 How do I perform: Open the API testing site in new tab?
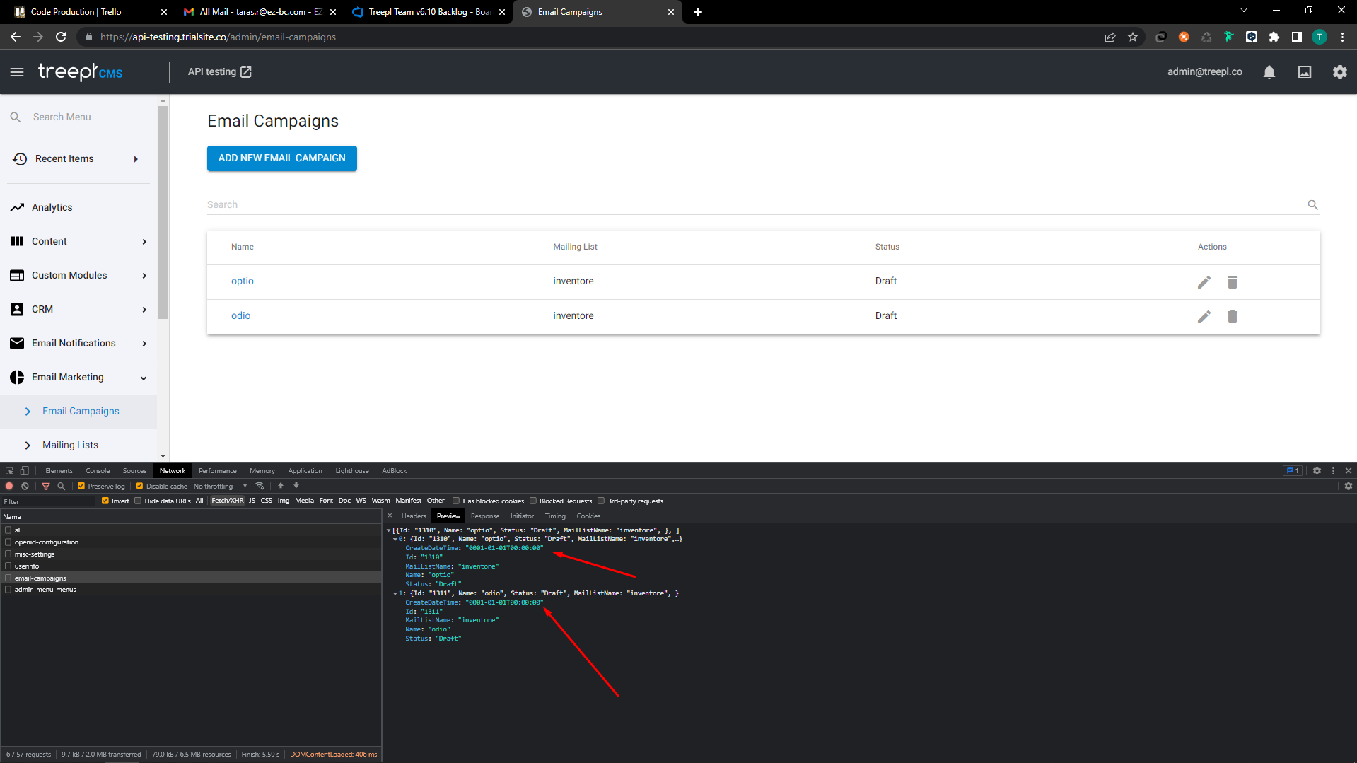click(x=219, y=72)
